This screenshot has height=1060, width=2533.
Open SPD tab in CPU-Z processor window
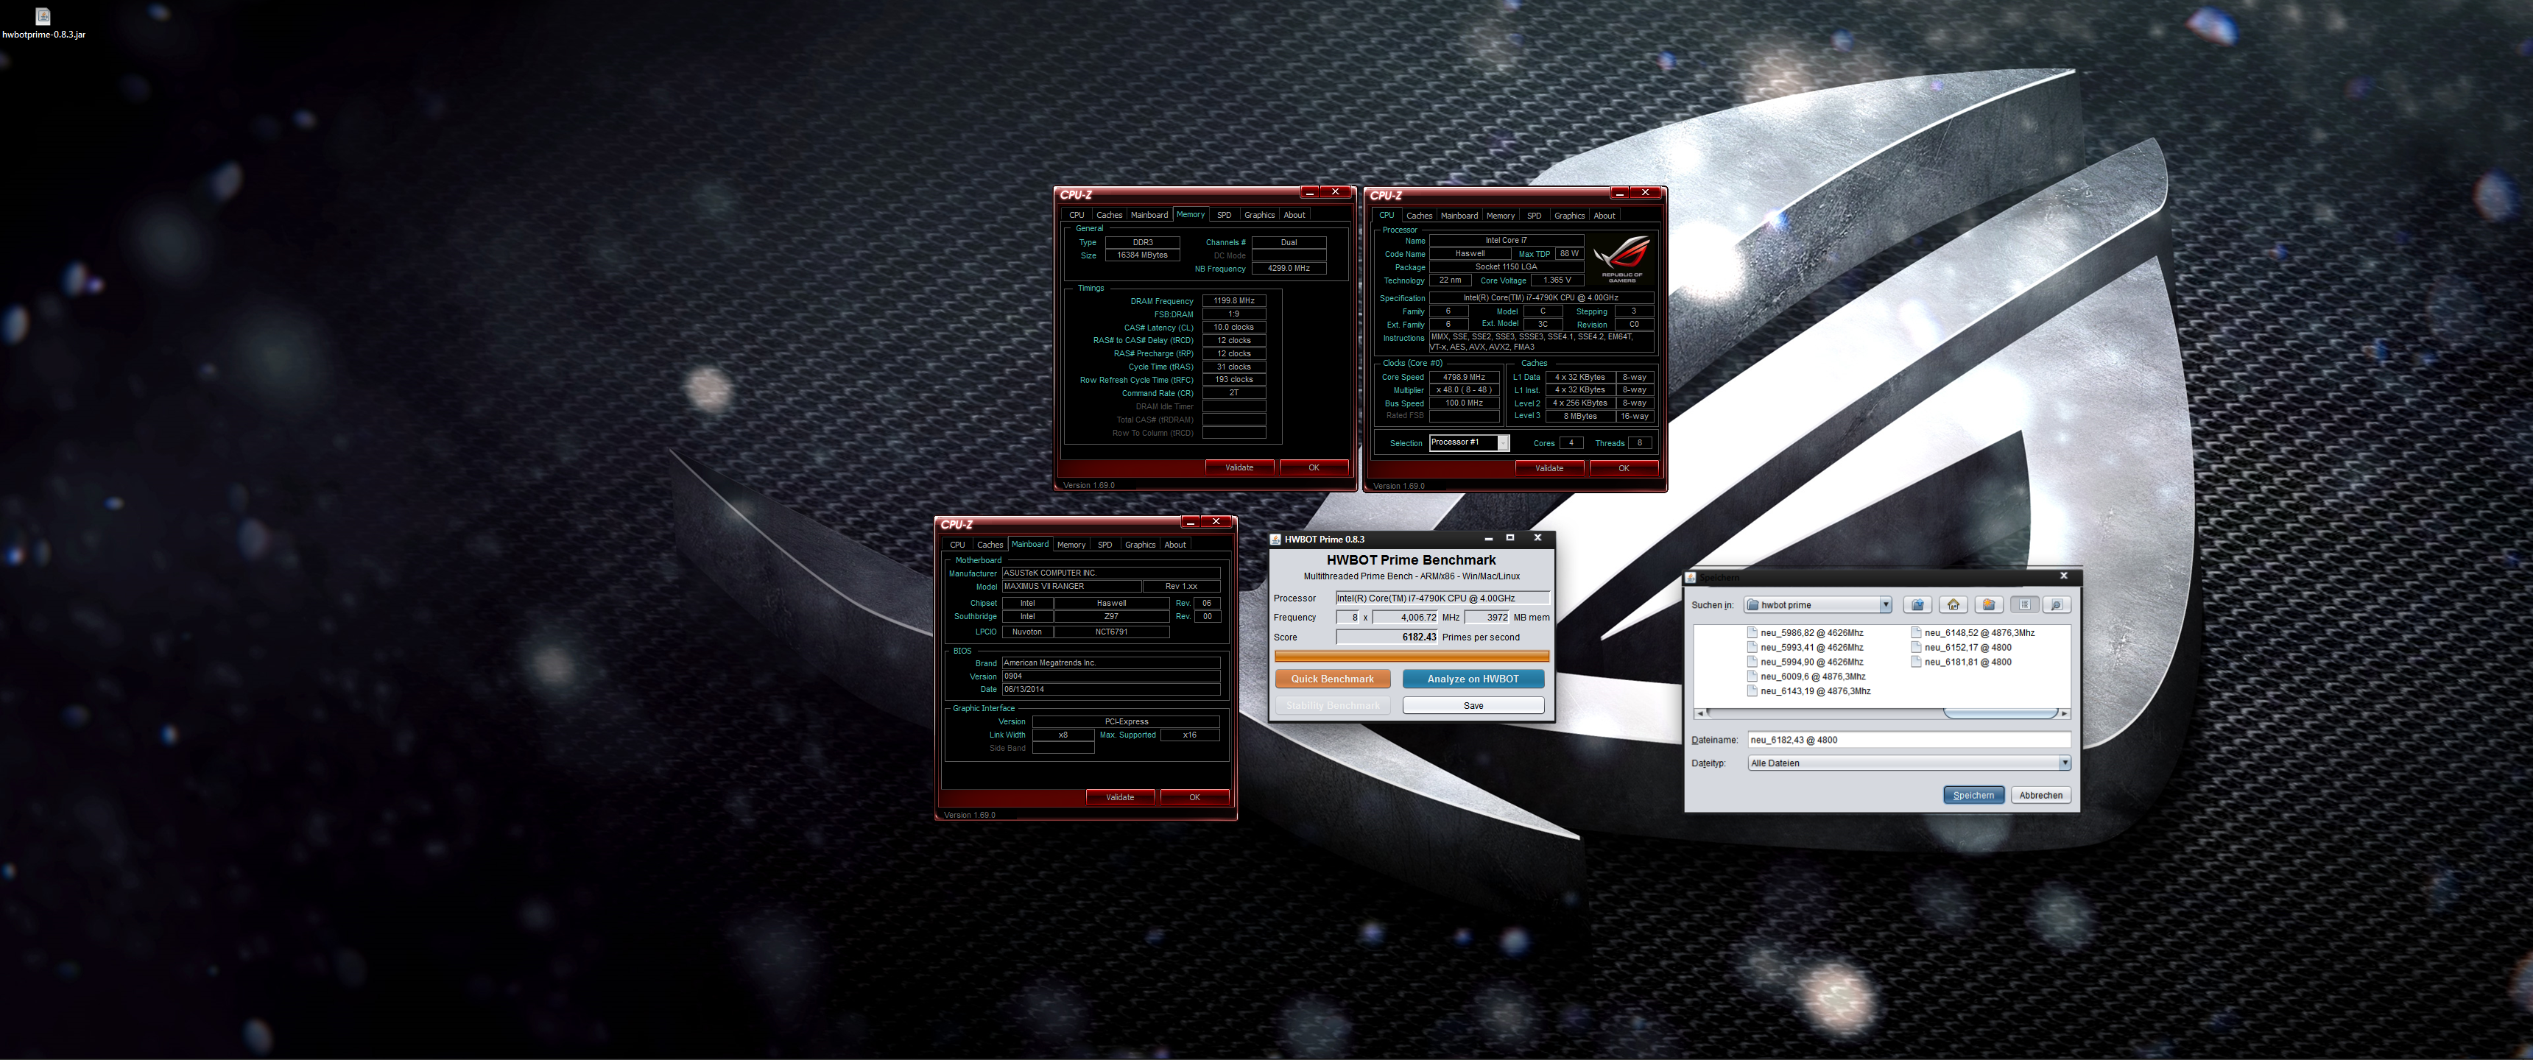point(1534,216)
